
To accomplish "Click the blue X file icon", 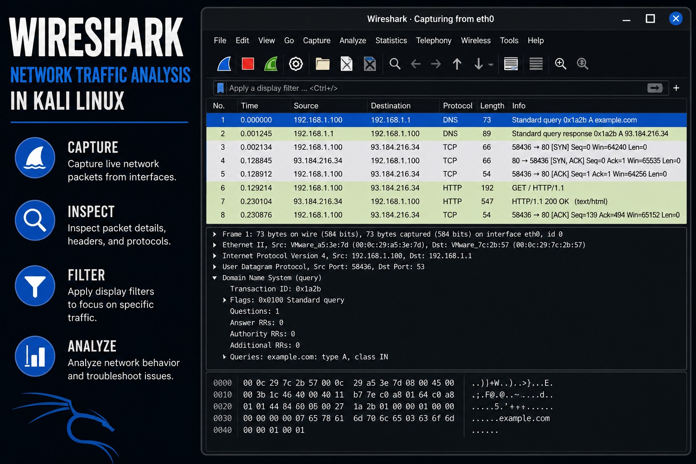I will 370,64.
